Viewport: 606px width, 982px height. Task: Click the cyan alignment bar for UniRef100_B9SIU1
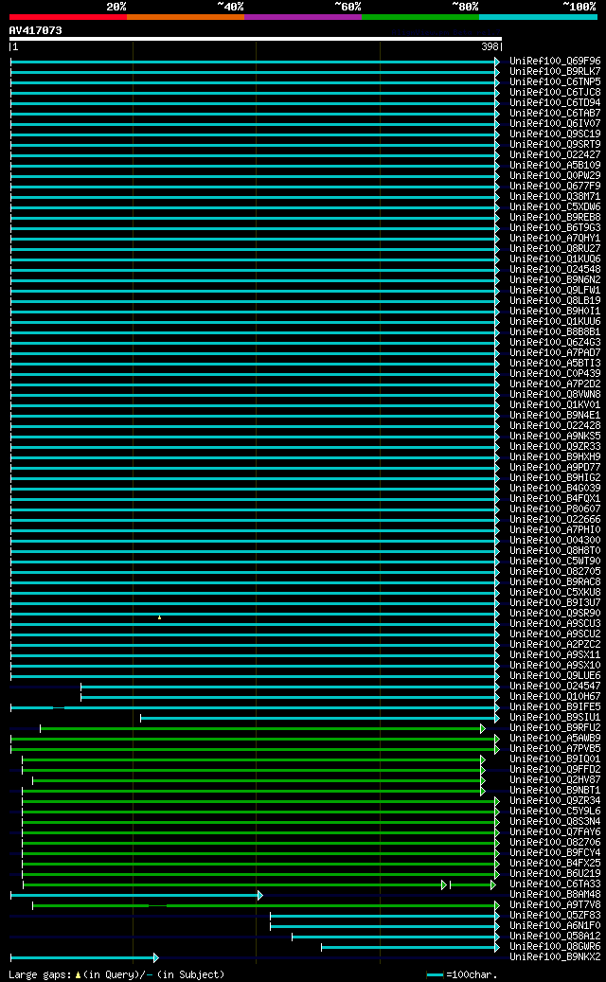(320, 719)
